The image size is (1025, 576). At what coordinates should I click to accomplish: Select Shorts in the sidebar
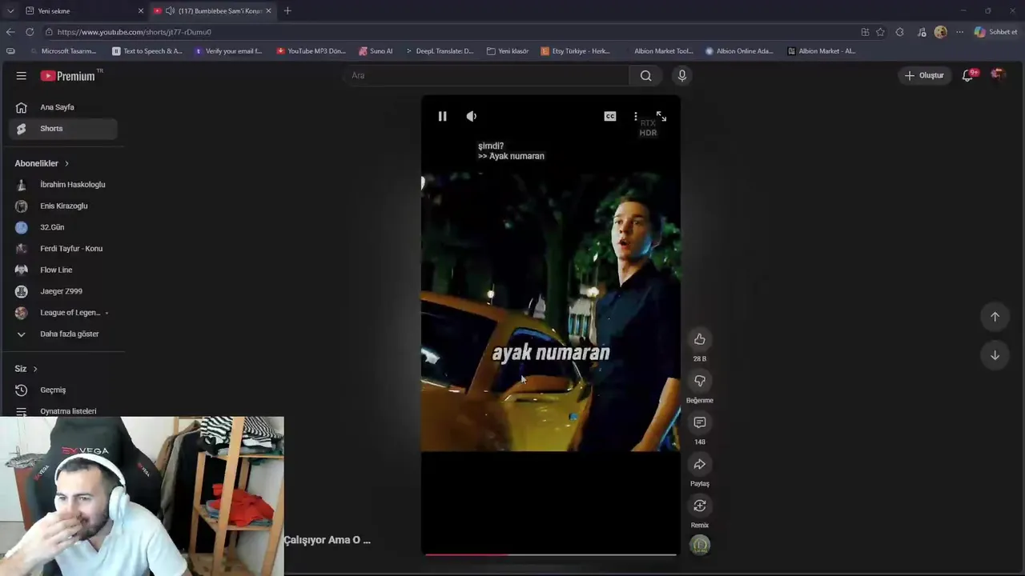(63, 128)
